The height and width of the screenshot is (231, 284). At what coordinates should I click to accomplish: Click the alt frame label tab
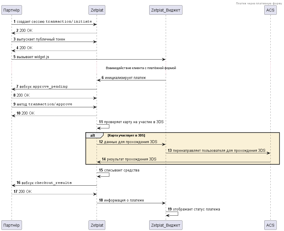click(x=94, y=135)
